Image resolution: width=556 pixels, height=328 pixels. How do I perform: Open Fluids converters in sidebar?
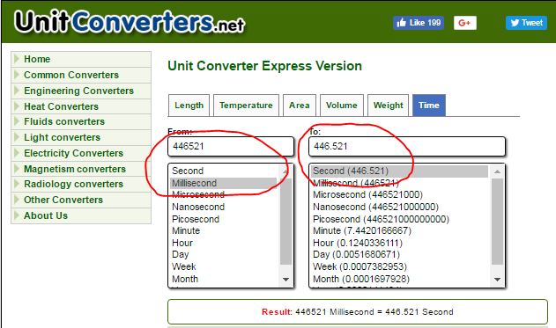pos(81,121)
